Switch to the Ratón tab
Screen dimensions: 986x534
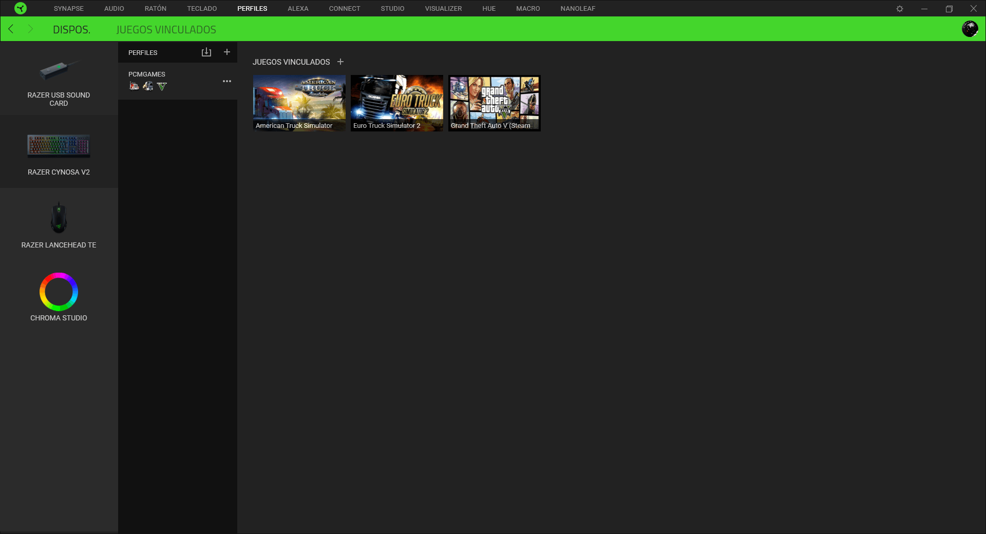click(156, 9)
